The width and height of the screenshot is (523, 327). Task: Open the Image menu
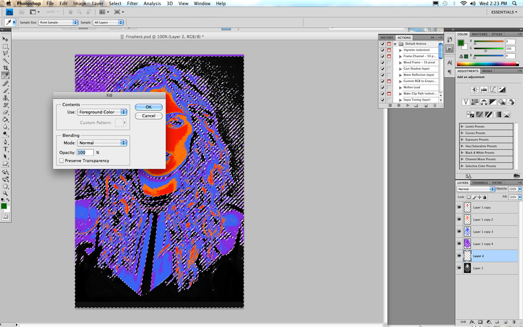[x=79, y=3]
